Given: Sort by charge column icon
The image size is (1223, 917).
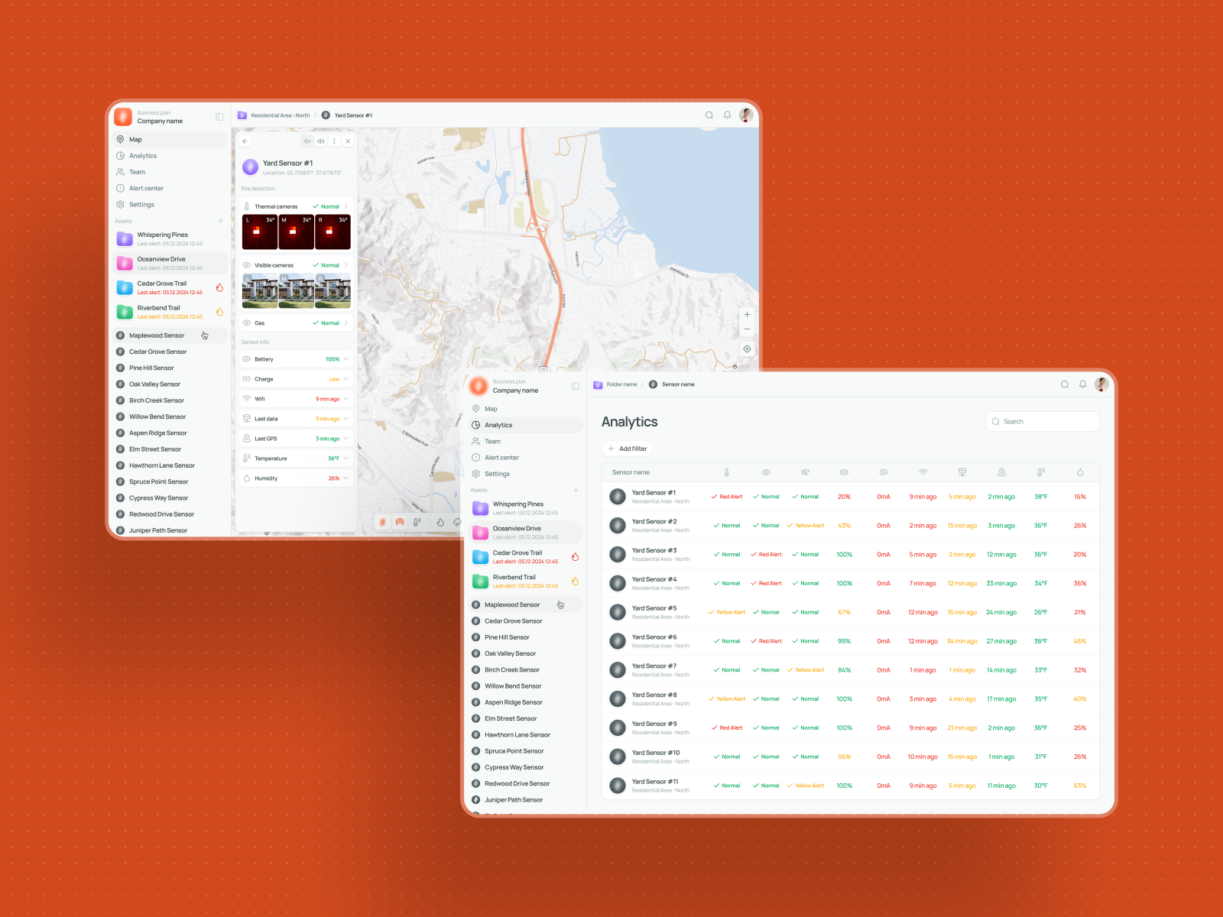Looking at the screenshot, I should 884,472.
